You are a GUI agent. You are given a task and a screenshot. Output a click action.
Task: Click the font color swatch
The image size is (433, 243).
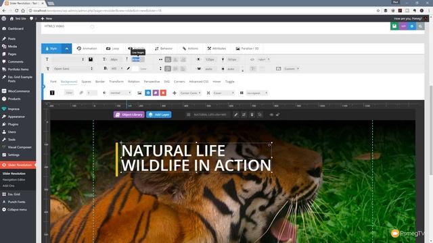pos(135,69)
